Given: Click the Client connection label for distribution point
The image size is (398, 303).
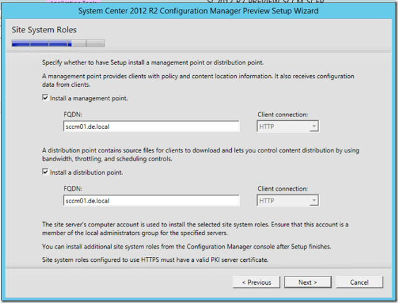Looking at the screenshot, I should point(282,189).
